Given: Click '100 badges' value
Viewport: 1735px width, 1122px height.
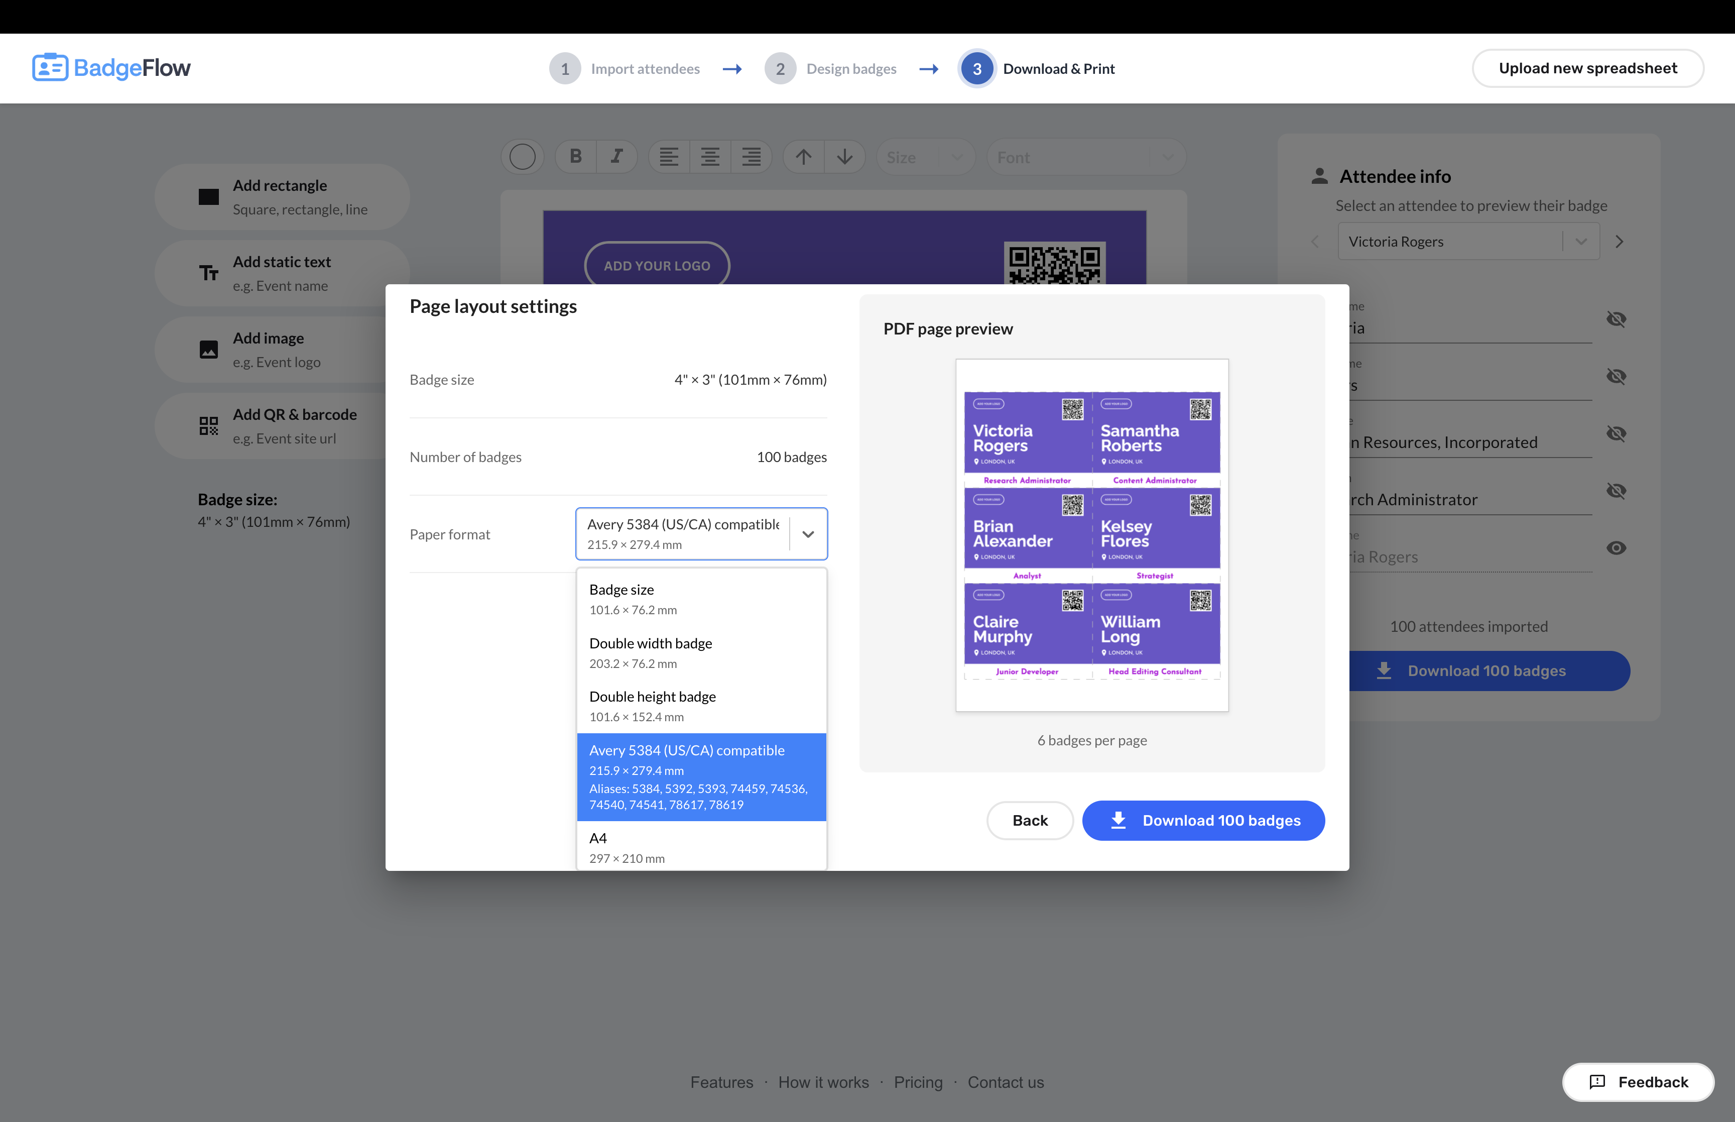Looking at the screenshot, I should [791, 457].
